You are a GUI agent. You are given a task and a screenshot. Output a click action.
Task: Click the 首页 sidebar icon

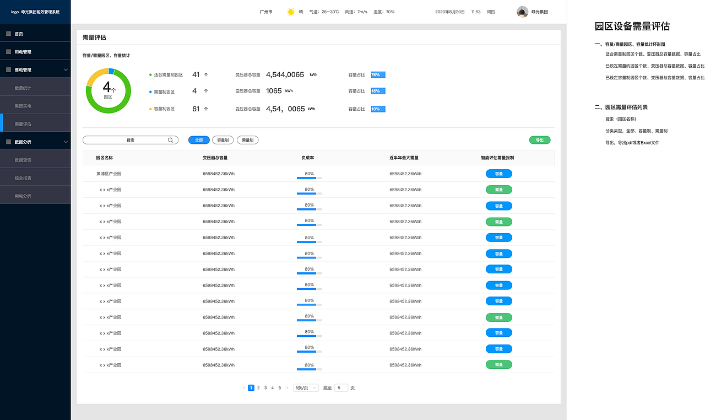[x=8, y=34]
